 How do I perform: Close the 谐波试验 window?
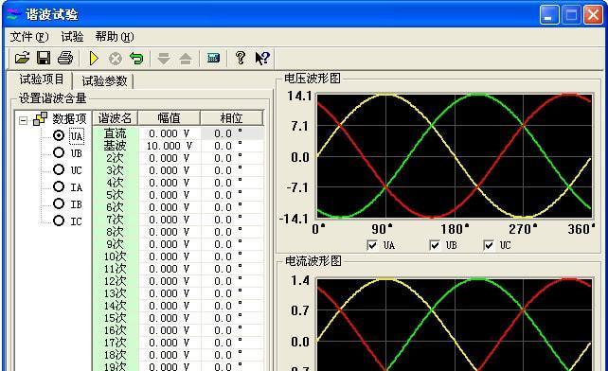tap(593, 15)
